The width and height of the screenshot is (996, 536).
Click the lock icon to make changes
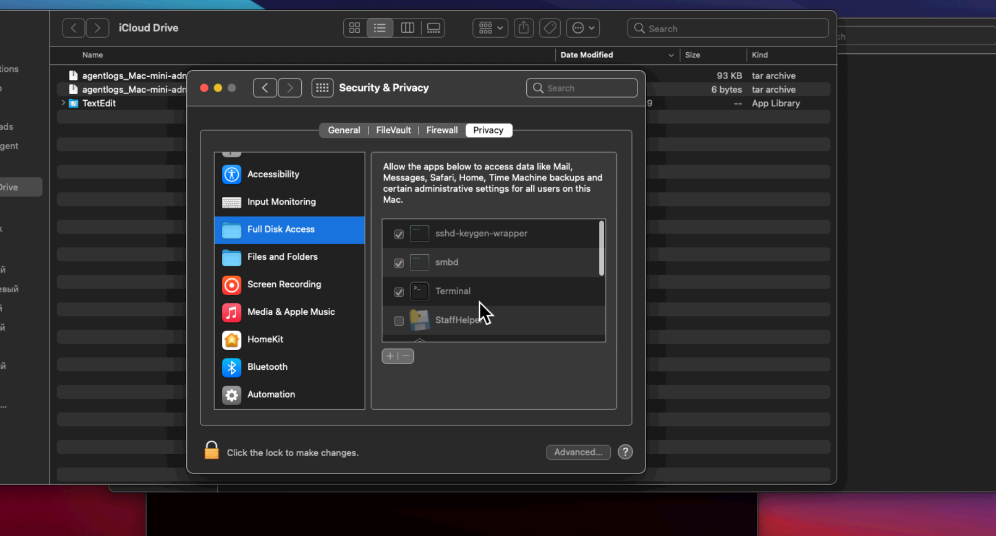click(x=211, y=450)
